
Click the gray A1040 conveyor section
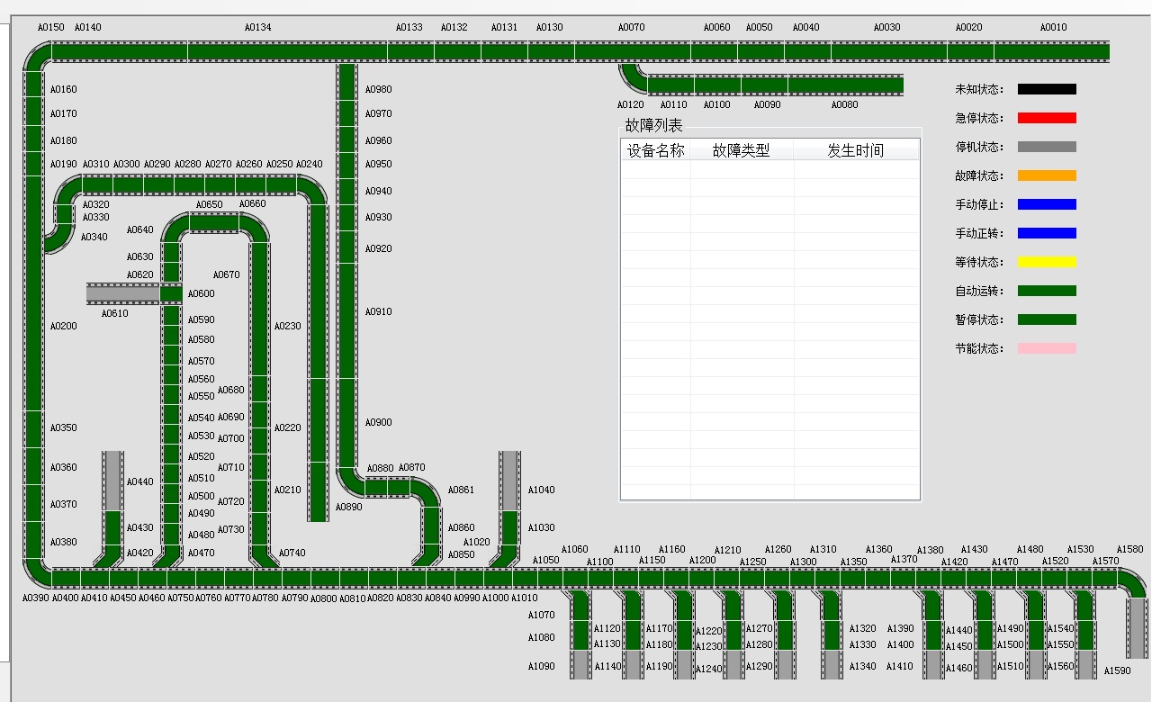point(509,481)
